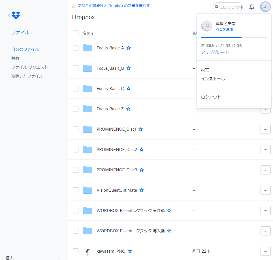Star toggle for kawasemi.PNG
Screen dimensions: 273x260
click(x=130, y=251)
